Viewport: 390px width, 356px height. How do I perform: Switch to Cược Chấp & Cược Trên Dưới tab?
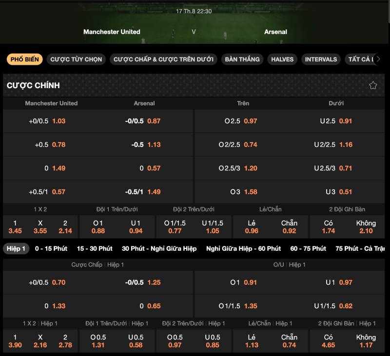[x=163, y=59]
